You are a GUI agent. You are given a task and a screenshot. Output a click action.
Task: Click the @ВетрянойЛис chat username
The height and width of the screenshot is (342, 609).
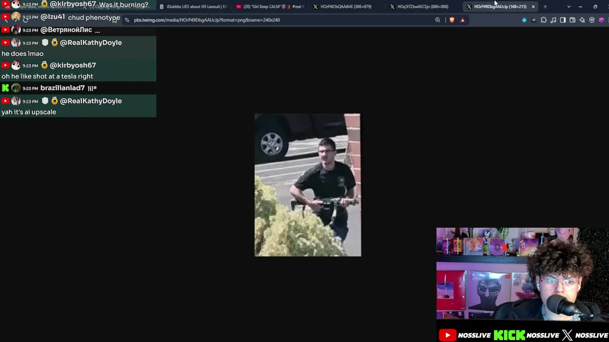(66, 30)
